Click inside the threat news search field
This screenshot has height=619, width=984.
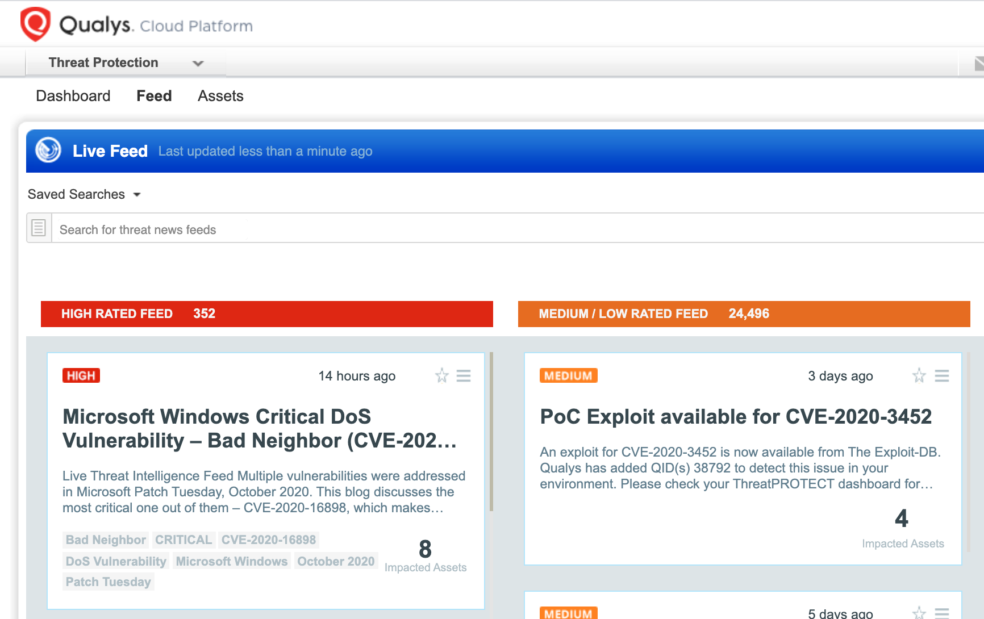coord(227,229)
